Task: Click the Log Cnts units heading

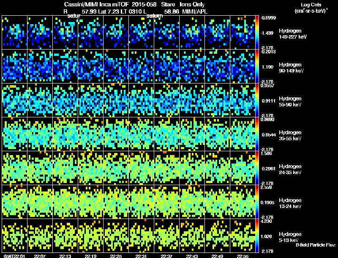Action: tap(311, 5)
